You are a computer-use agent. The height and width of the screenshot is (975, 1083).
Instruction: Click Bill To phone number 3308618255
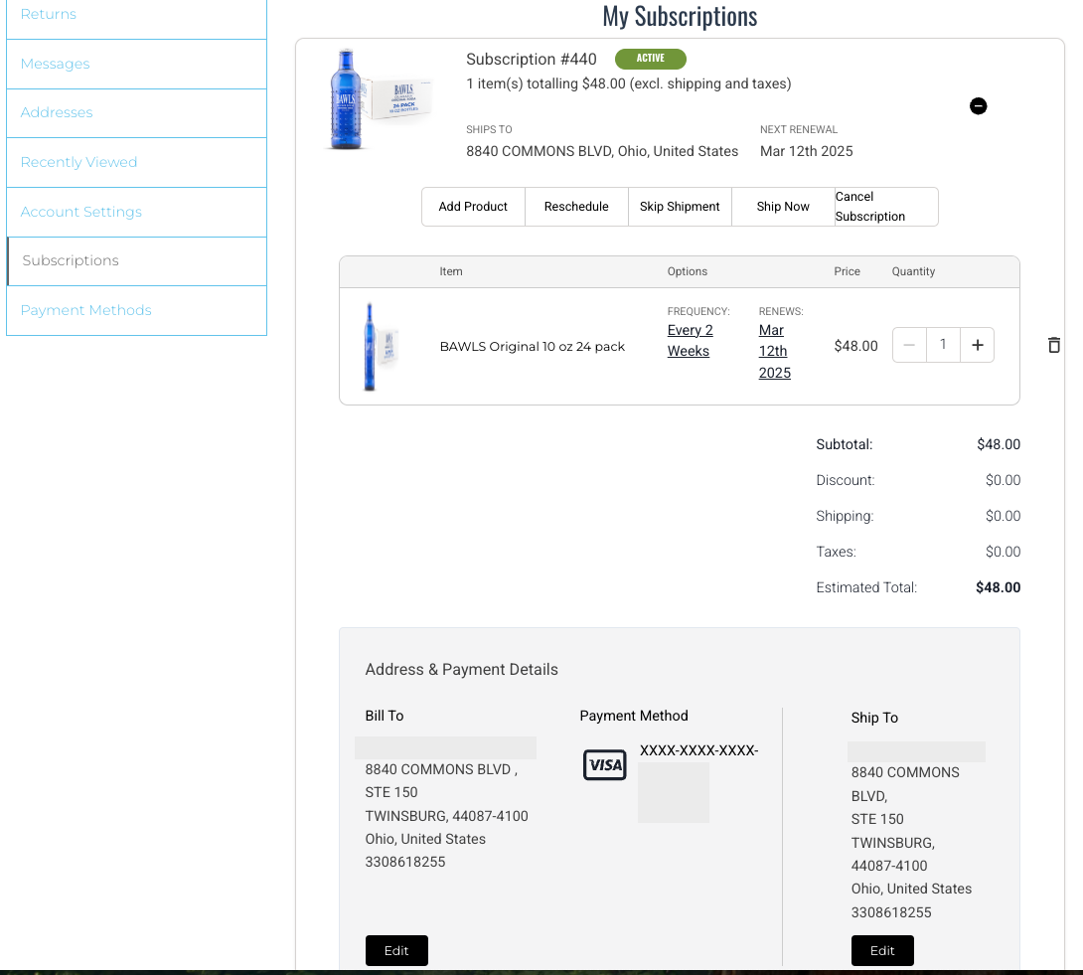tap(405, 862)
